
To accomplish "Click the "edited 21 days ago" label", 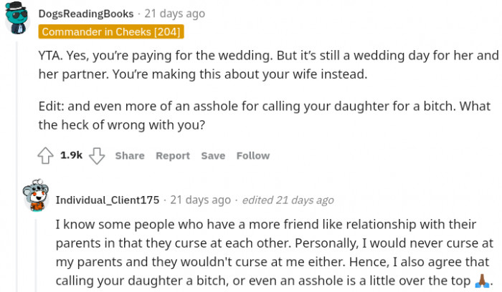I will point(288,200).
